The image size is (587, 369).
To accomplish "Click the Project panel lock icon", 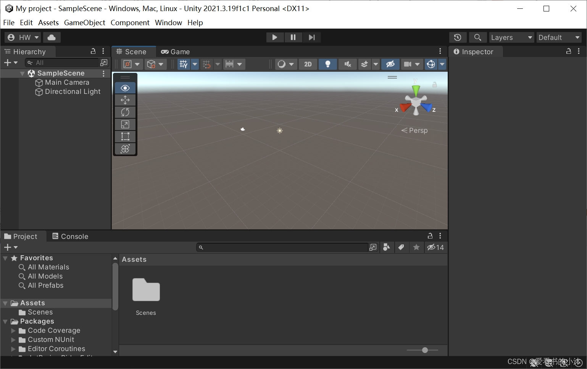I will point(430,236).
